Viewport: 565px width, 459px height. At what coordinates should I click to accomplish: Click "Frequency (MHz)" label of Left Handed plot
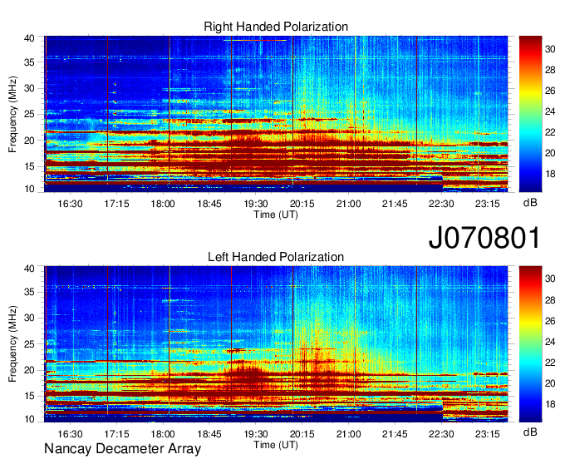coord(12,344)
